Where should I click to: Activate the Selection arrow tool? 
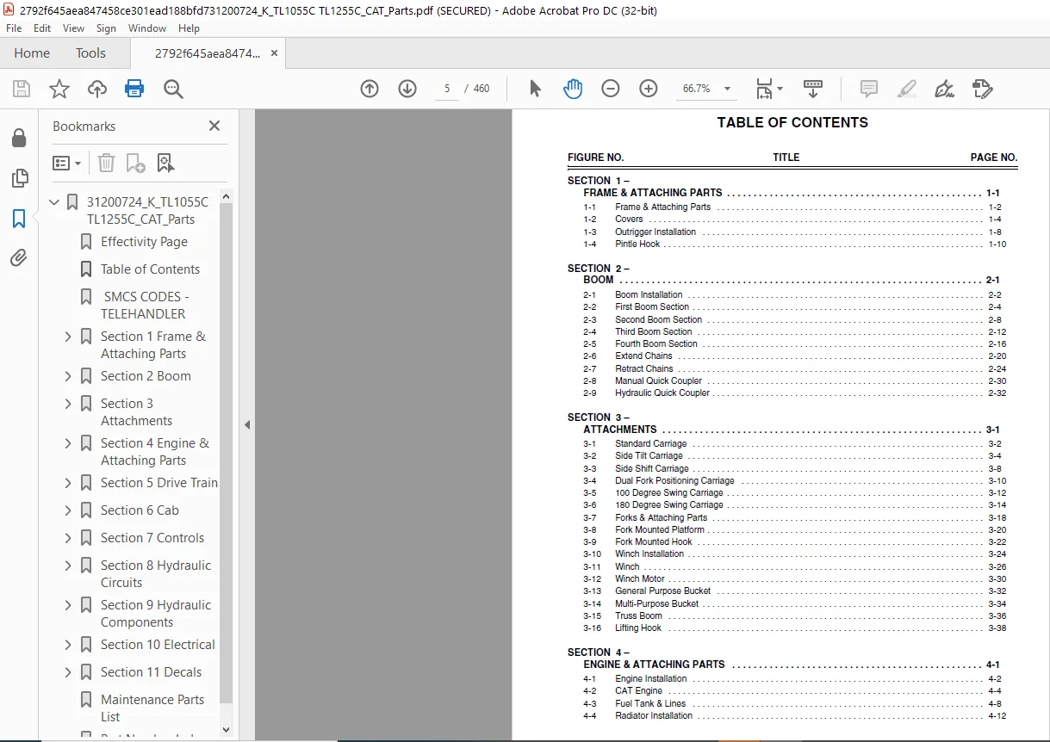click(535, 89)
